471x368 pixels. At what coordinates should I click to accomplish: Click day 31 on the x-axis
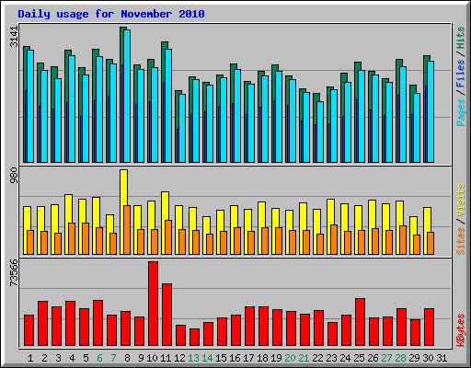tap(442, 358)
